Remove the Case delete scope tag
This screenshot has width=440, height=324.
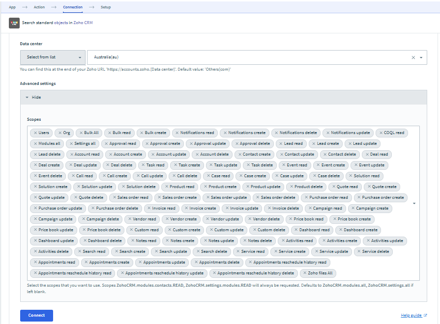tap(315, 176)
